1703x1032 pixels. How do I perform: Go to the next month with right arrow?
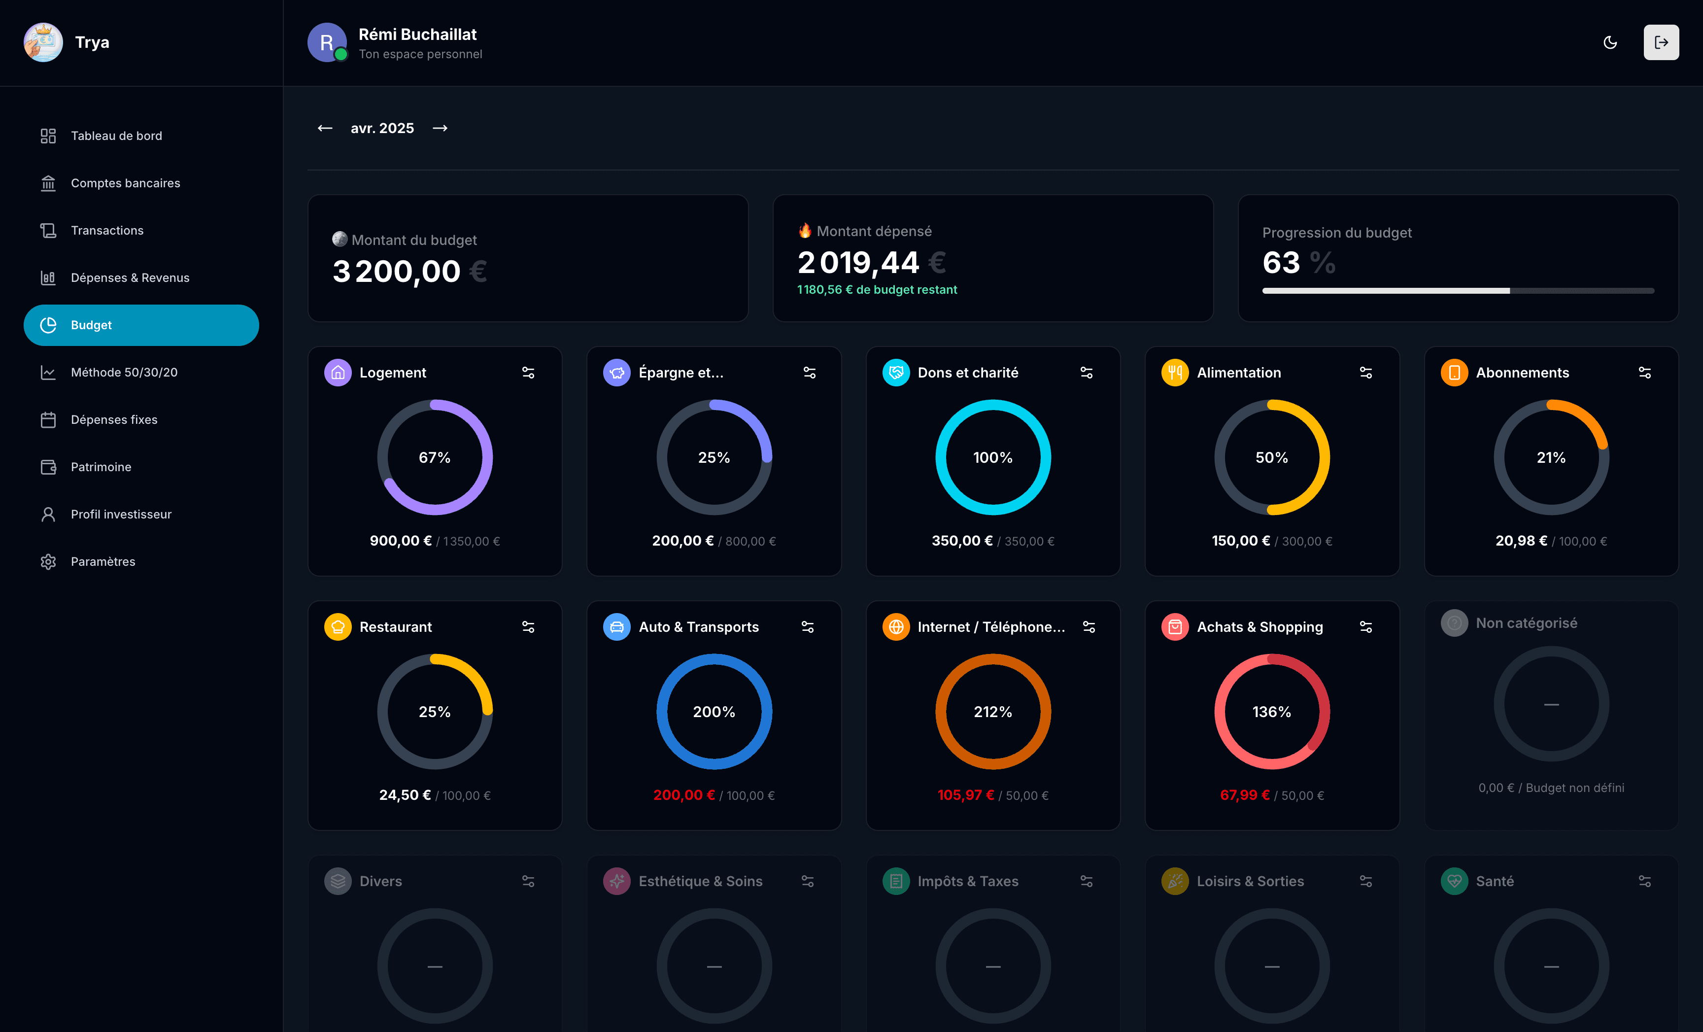click(x=440, y=128)
